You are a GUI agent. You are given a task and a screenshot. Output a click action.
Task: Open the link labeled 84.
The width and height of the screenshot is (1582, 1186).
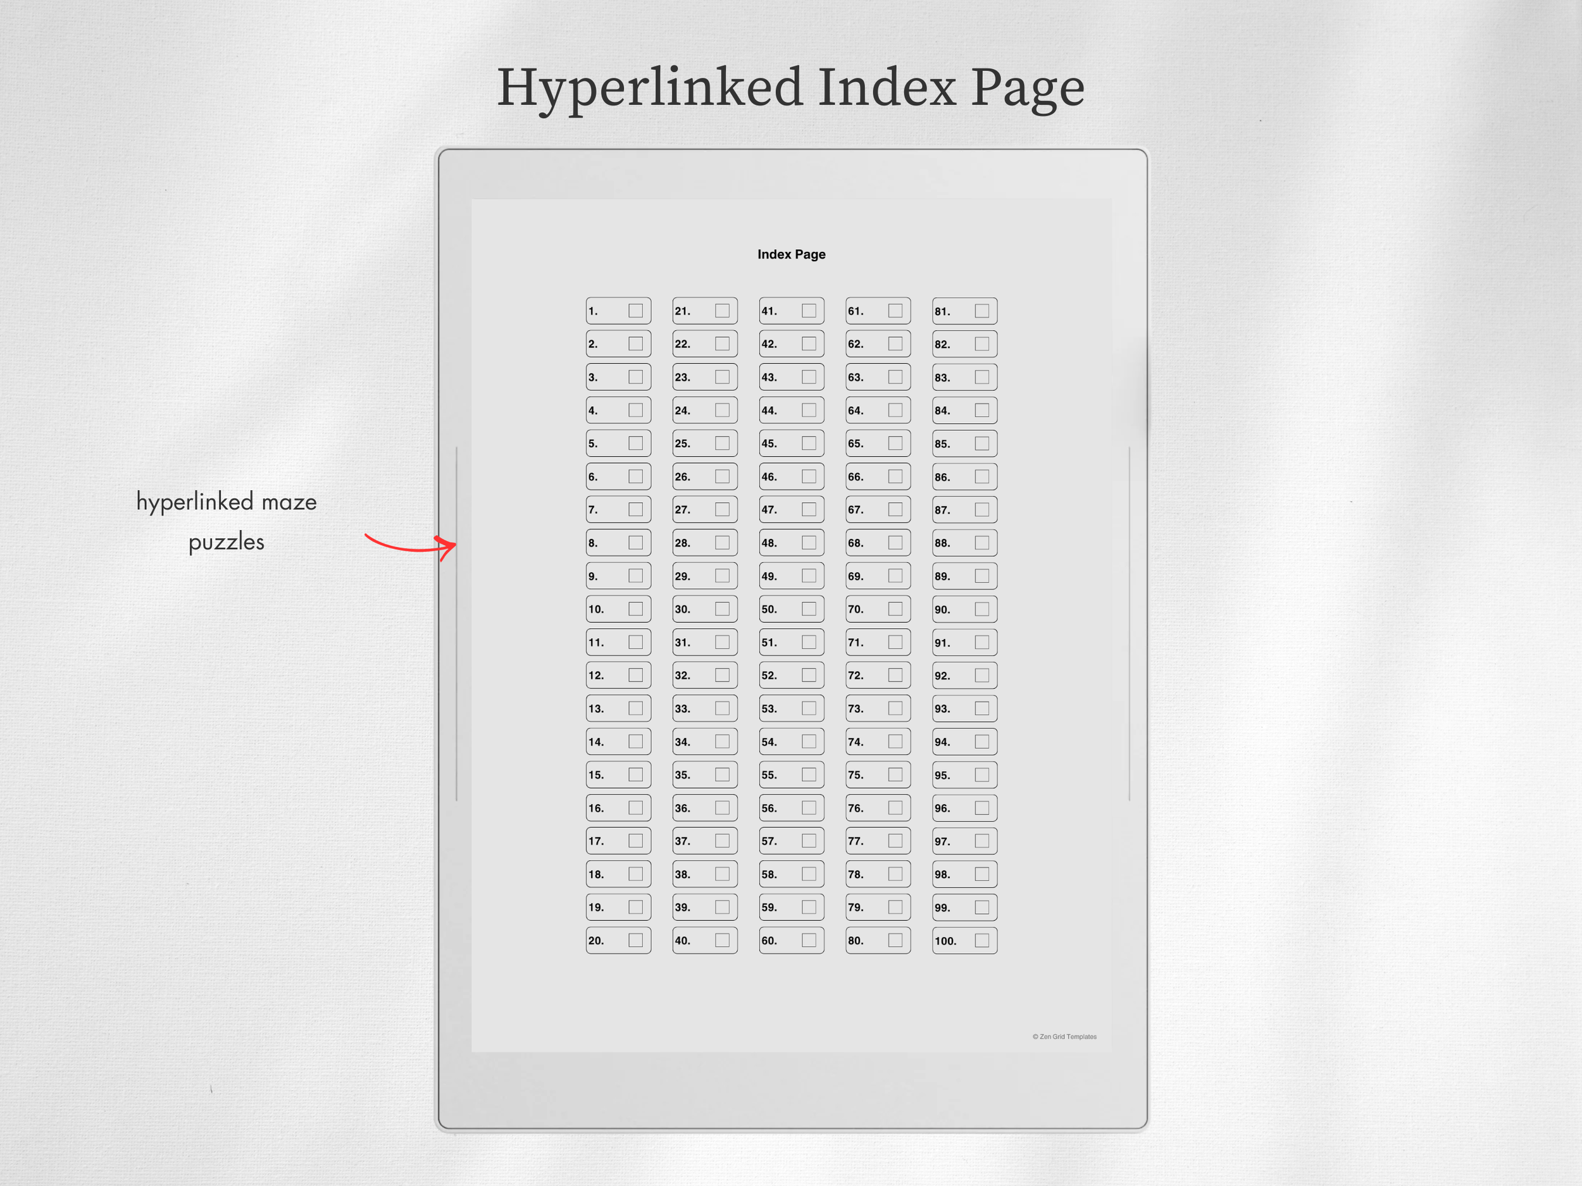942,411
